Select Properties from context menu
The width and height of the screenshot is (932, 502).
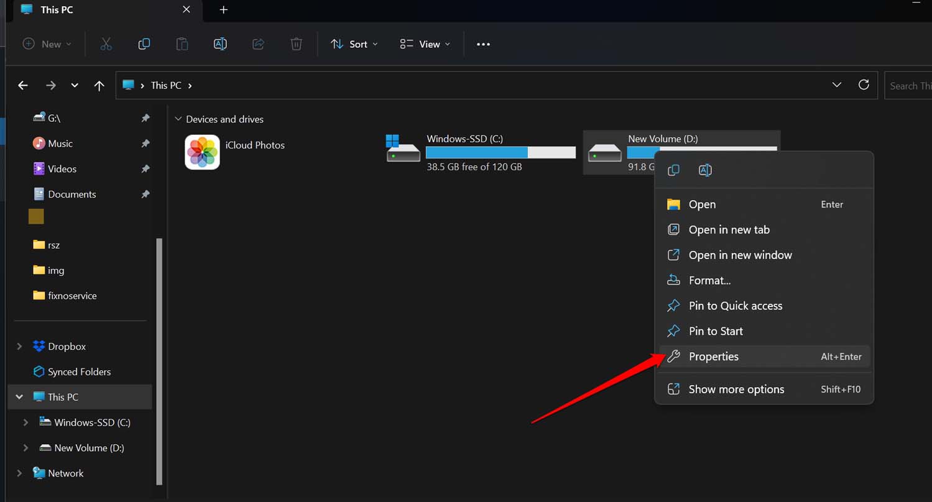point(713,357)
